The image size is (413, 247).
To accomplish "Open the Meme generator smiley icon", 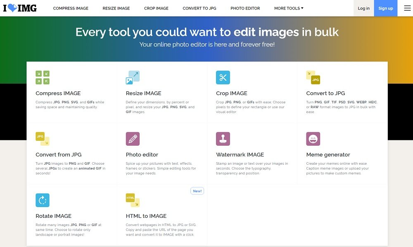I will 313,139.
